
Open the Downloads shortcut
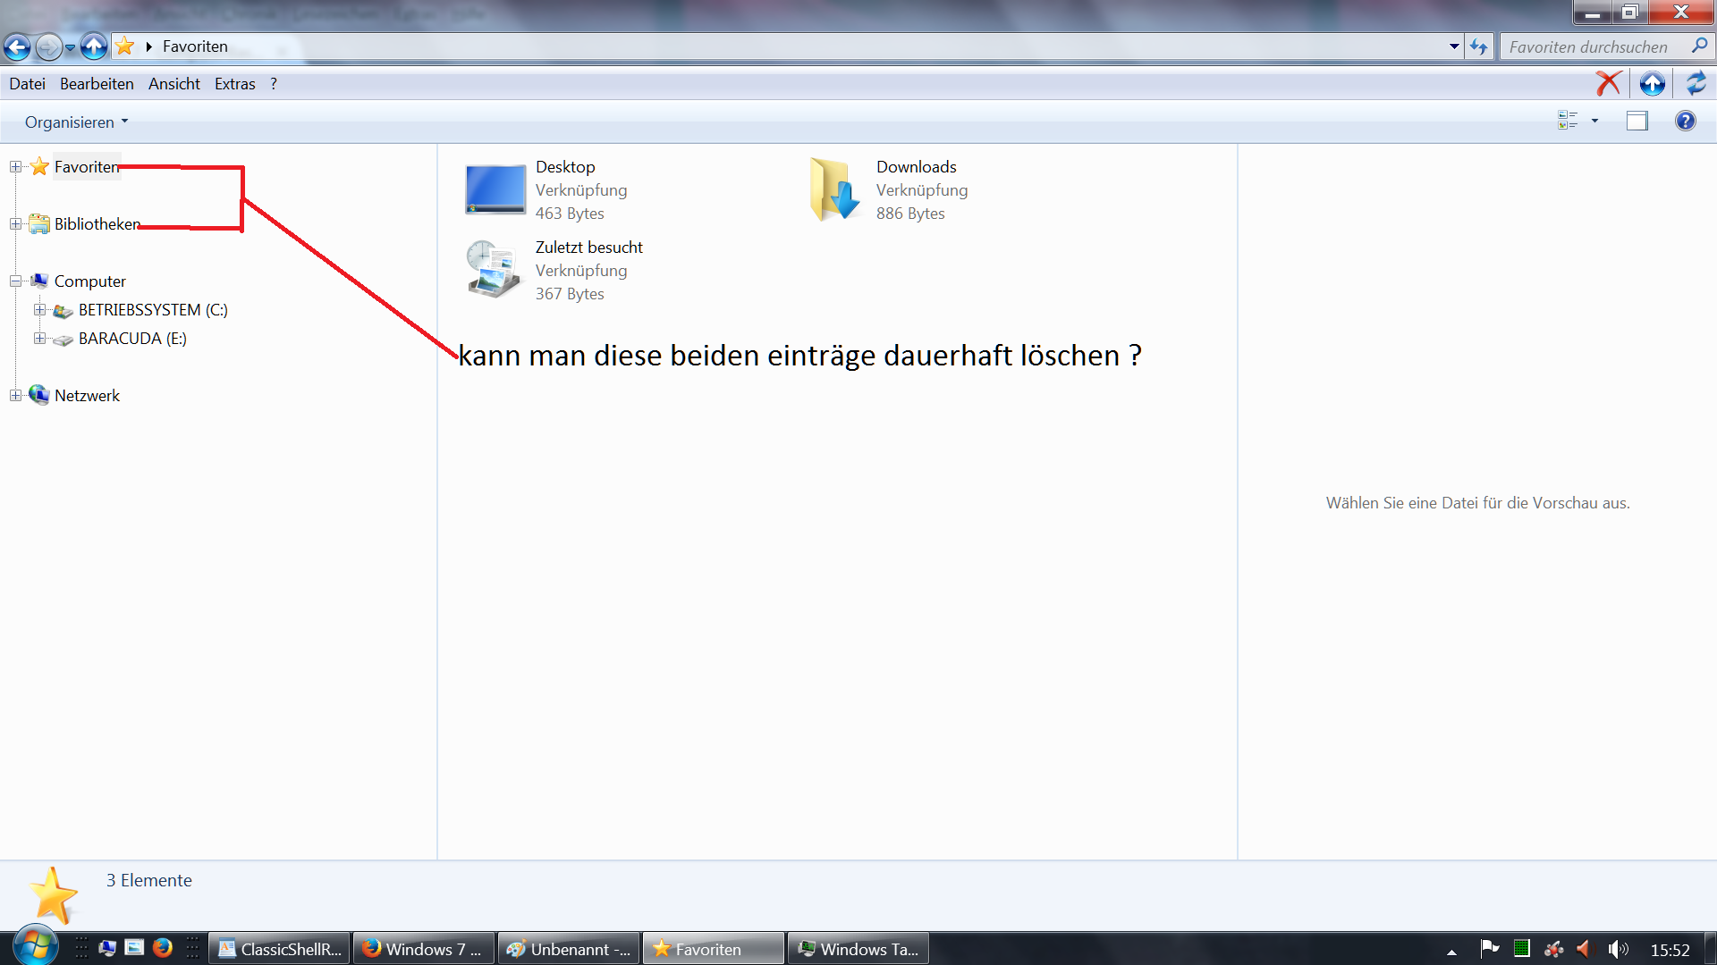(x=834, y=189)
